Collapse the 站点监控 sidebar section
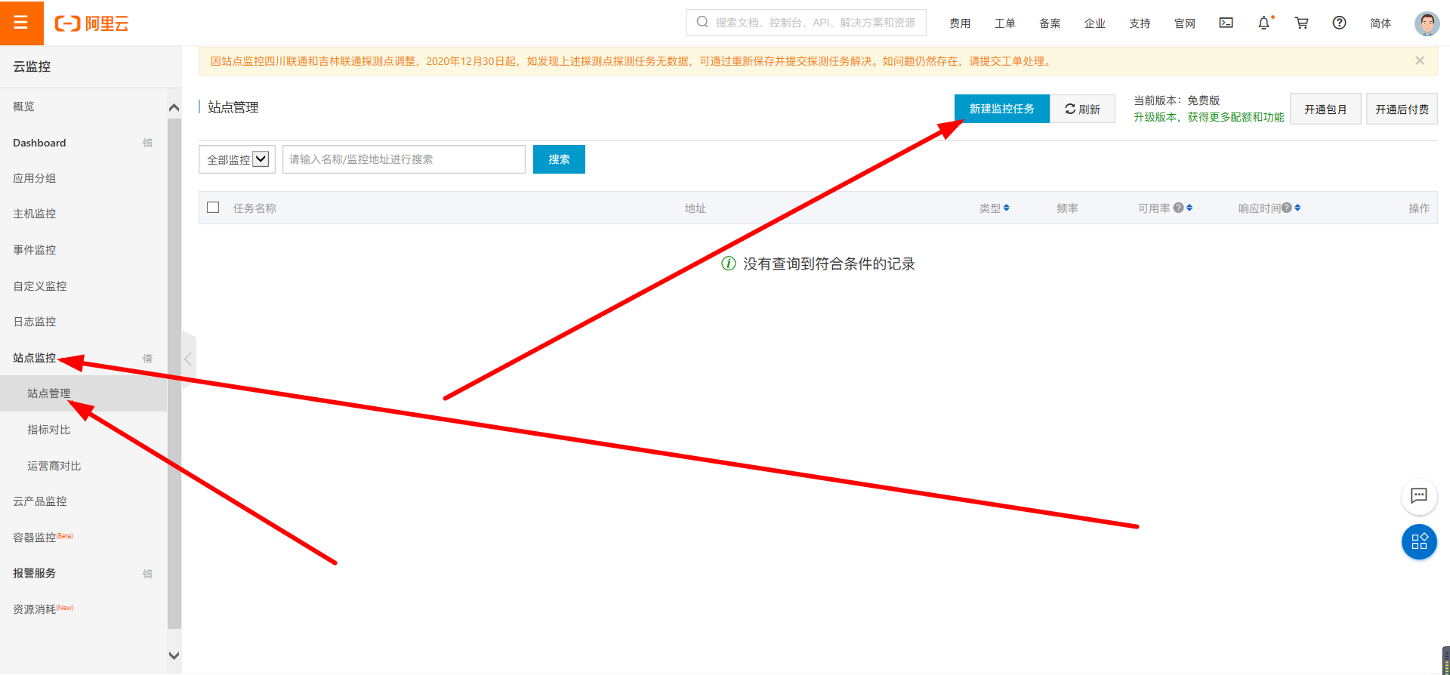 (147, 358)
